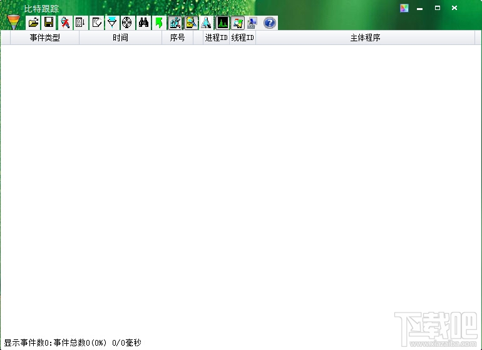Sort by the 事件类型 column header
482x350 pixels.
[45, 37]
